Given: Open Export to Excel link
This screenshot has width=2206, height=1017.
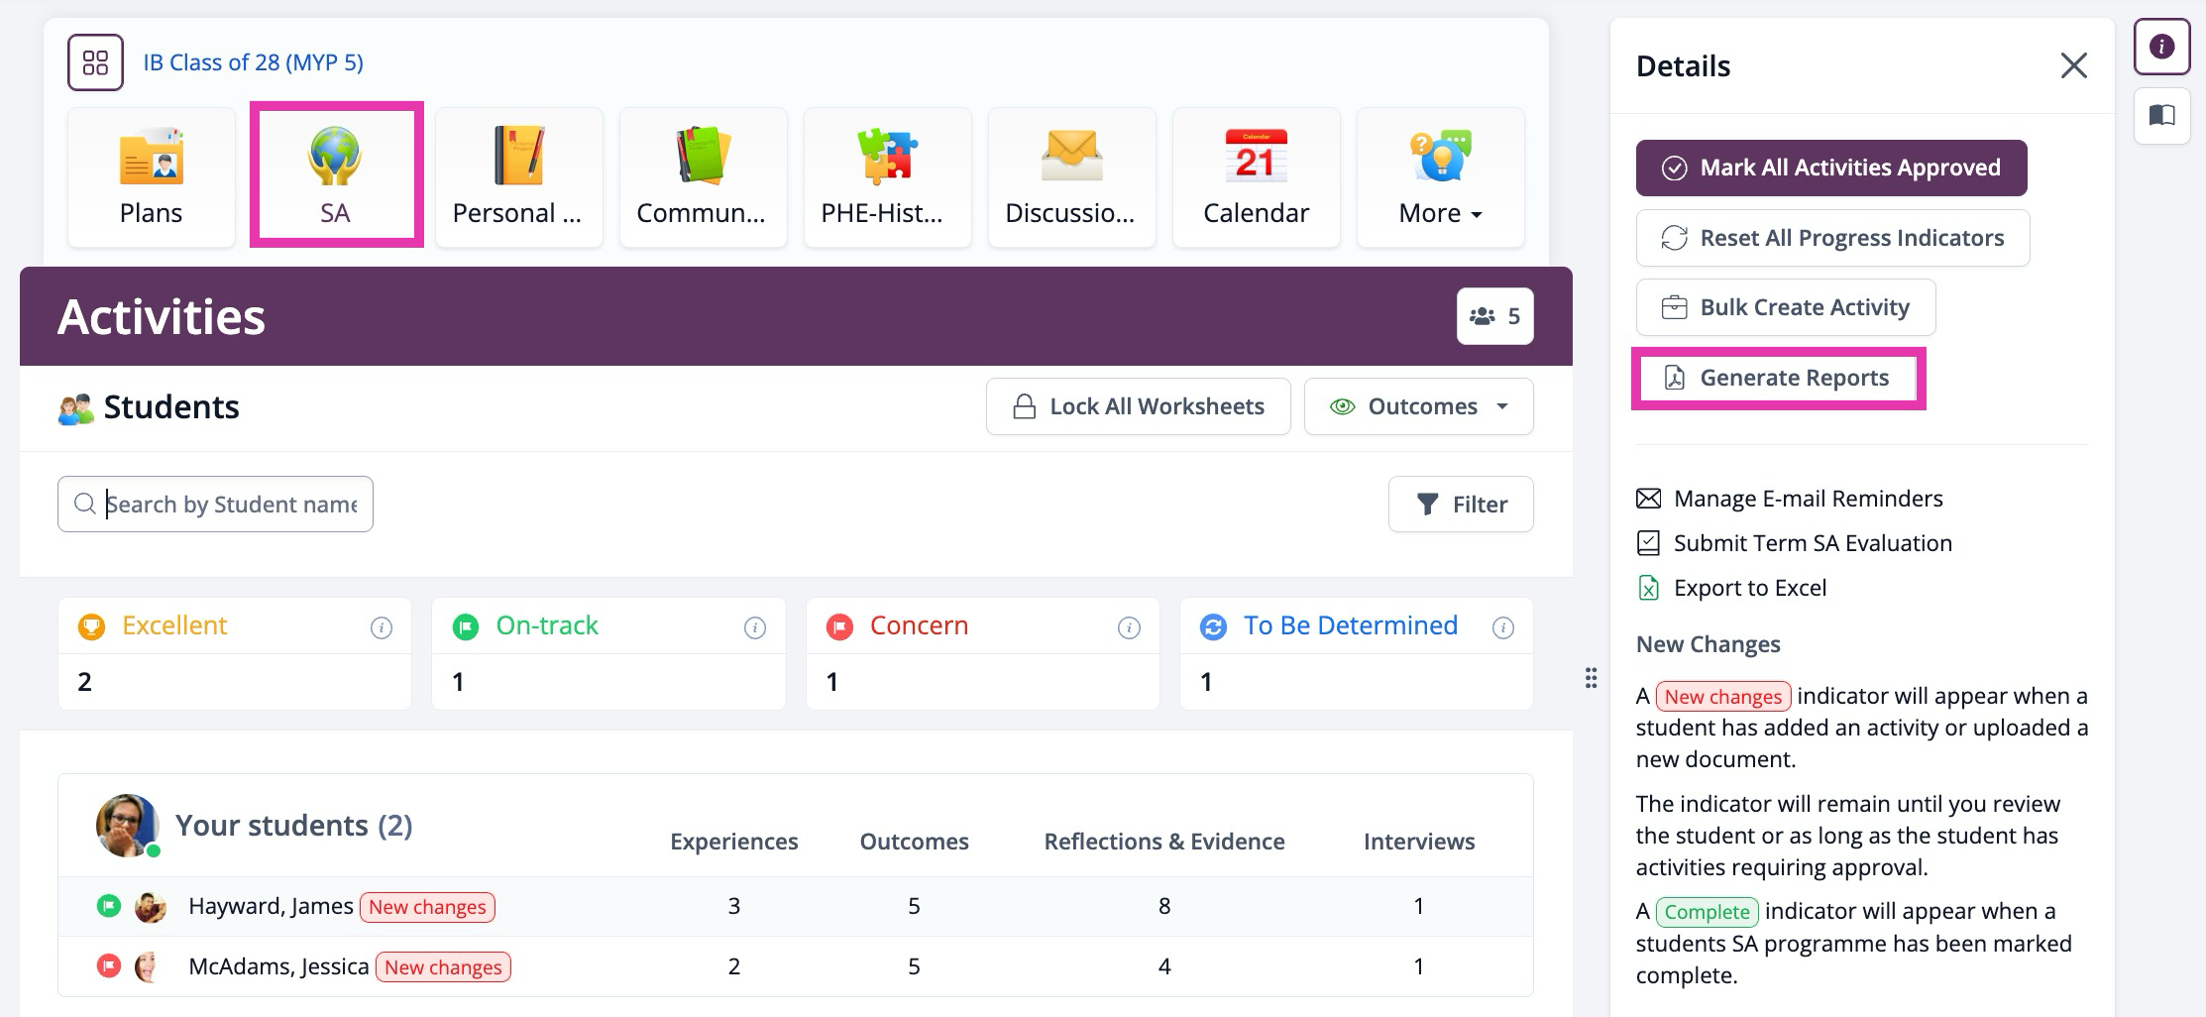Looking at the screenshot, I should click(1749, 588).
